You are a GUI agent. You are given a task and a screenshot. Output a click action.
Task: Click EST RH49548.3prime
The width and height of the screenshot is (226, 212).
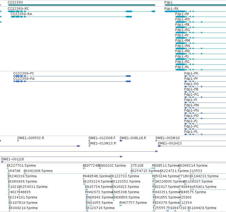96,176
